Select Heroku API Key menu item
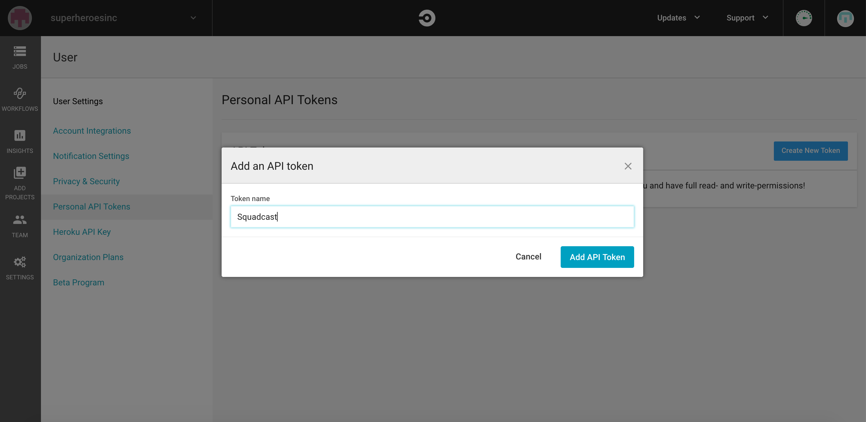 tap(82, 232)
